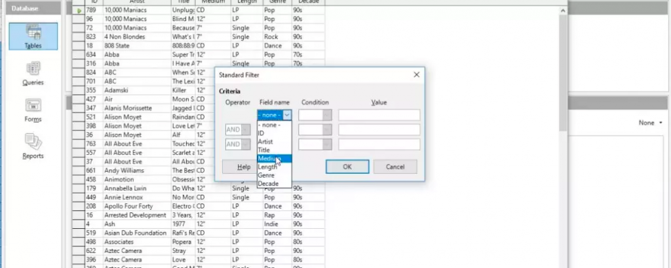The width and height of the screenshot is (671, 268).
Task: Open the Tables section in Database pane
Action: click(33, 36)
